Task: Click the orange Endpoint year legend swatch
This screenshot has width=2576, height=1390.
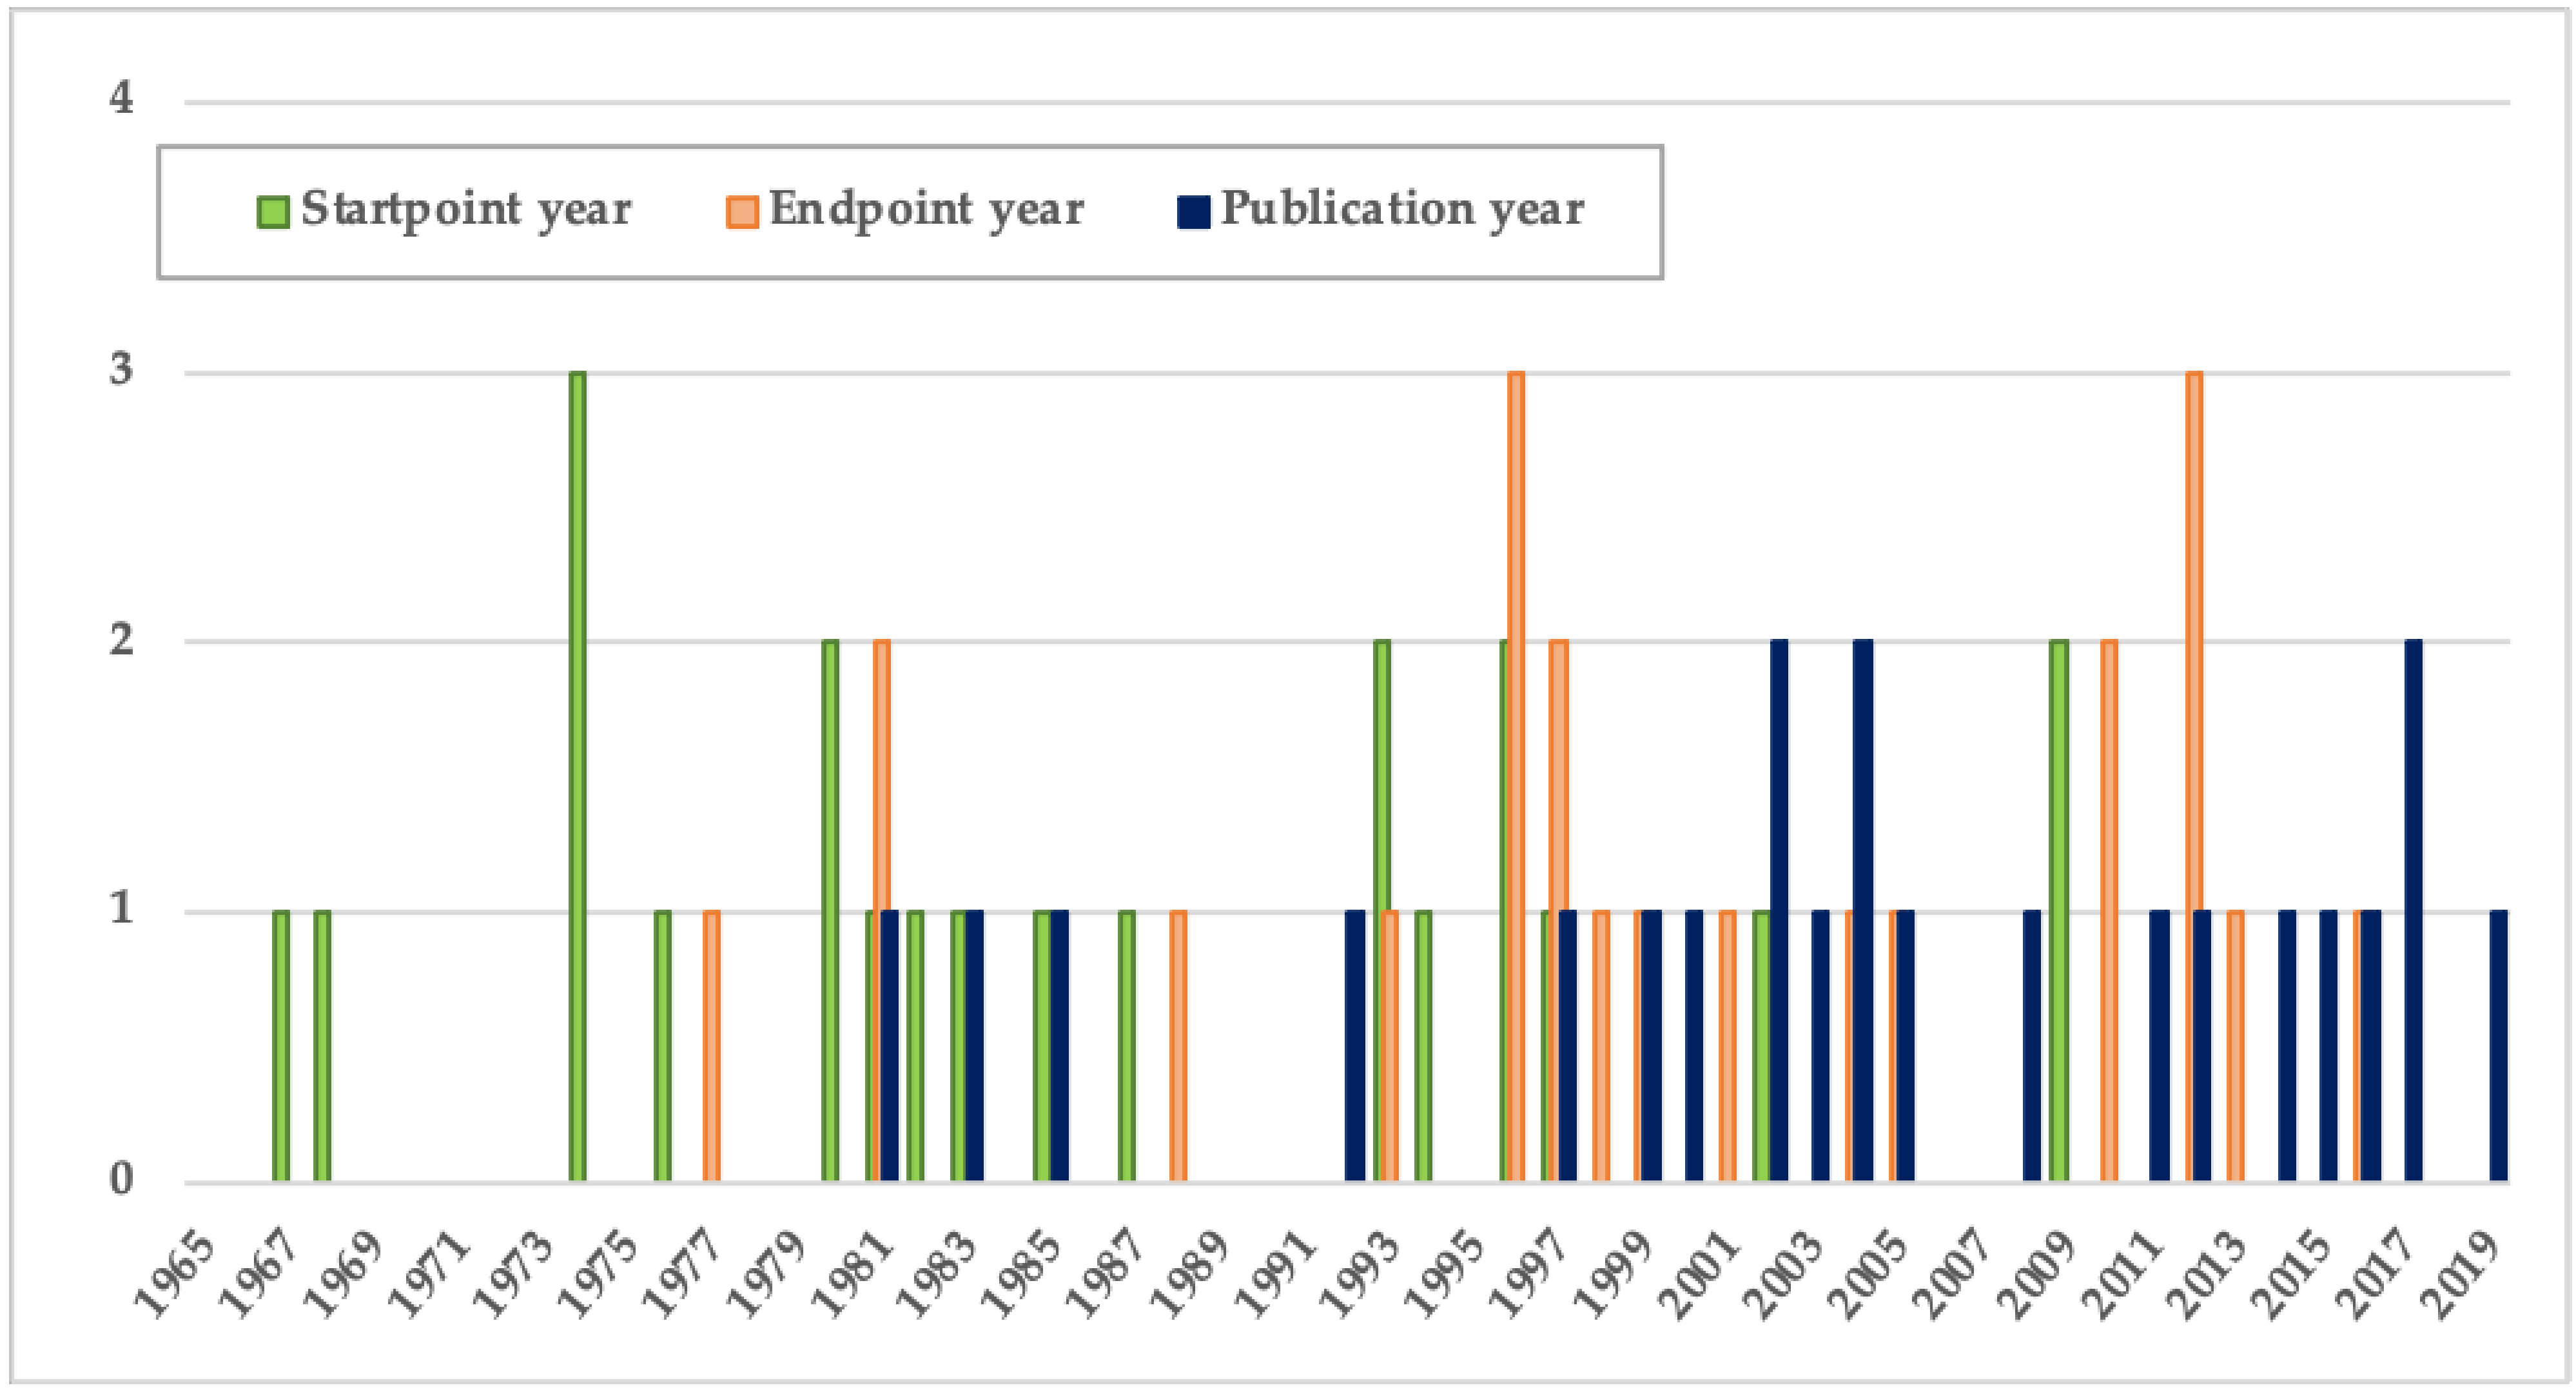Action: [x=742, y=211]
